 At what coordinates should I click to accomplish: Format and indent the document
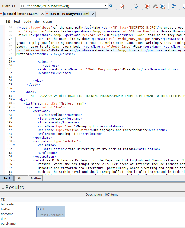click(174, 6)
